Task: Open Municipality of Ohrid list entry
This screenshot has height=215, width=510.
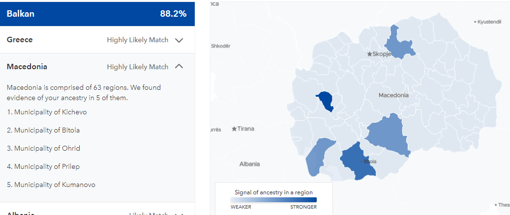Action: coord(44,148)
